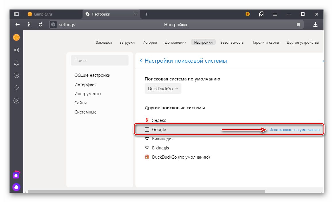Click the bookmark icon in address bar
This screenshot has width=333, height=202.
click(x=298, y=25)
